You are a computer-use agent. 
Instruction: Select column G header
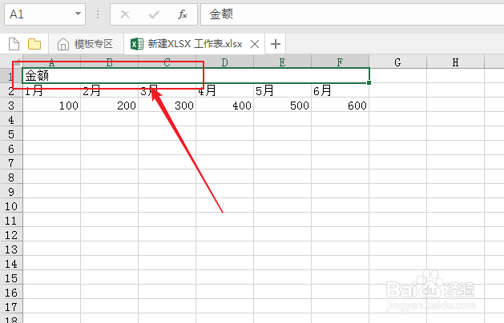pos(398,62)
